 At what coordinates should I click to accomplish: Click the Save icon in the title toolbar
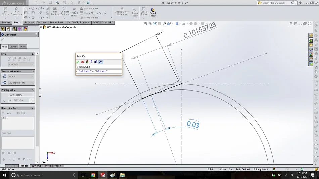click(x=50, y=3)
